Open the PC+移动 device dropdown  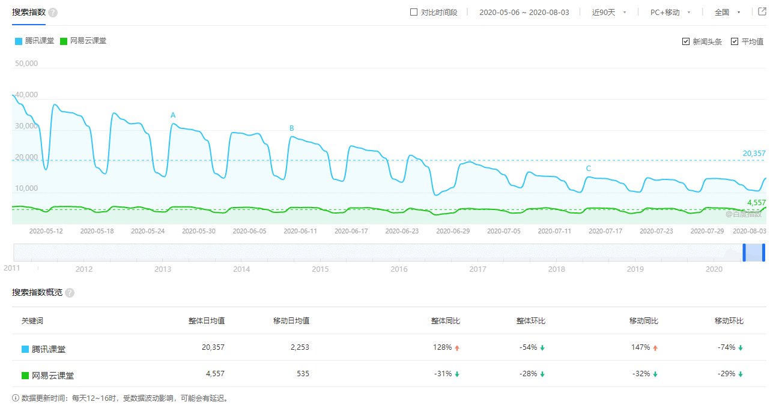click(670, 12)
